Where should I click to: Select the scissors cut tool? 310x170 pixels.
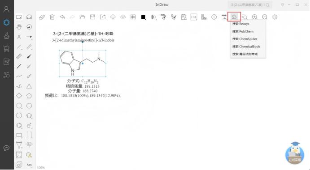(x=29, y=155)
